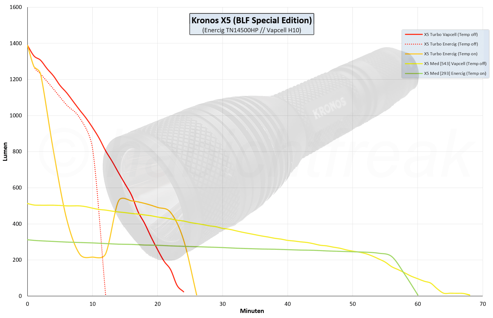Image resolution: width=493 pixels, height=318 pixels.
Task: Click the 800 label on the Lumen axis
Action: [17, 152]
